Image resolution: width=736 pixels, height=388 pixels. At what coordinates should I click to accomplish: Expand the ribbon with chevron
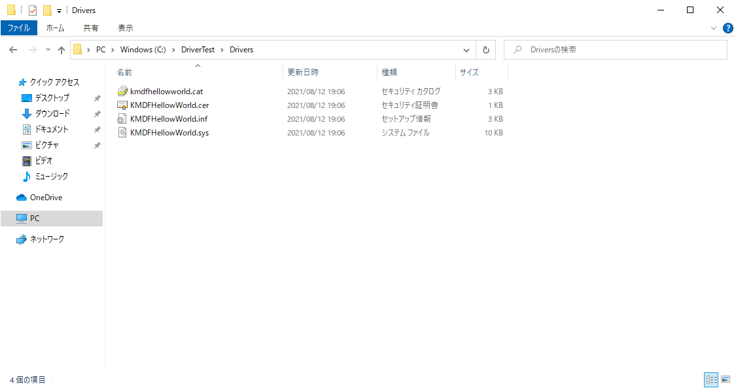[x=714, y=28]
